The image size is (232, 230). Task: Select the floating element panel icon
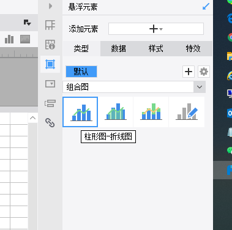pyautogui.click(x=50, y=64)
